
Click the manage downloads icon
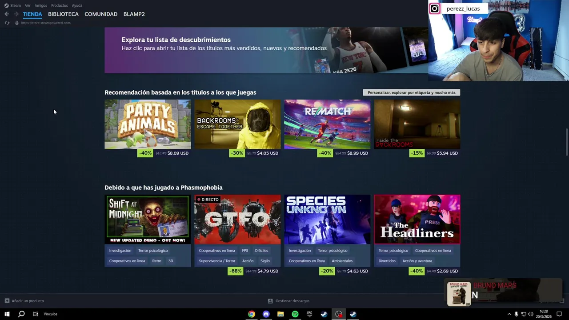click(x=270, y=301)
